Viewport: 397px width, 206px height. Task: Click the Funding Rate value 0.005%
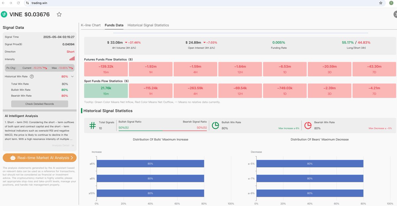[x=279, y=43]
